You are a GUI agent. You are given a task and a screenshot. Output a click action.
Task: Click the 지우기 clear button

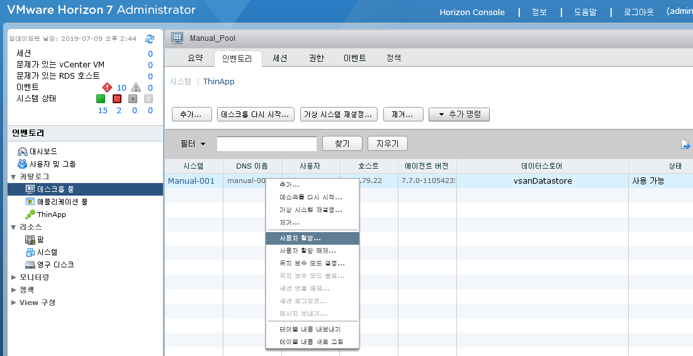pos(387,144)
